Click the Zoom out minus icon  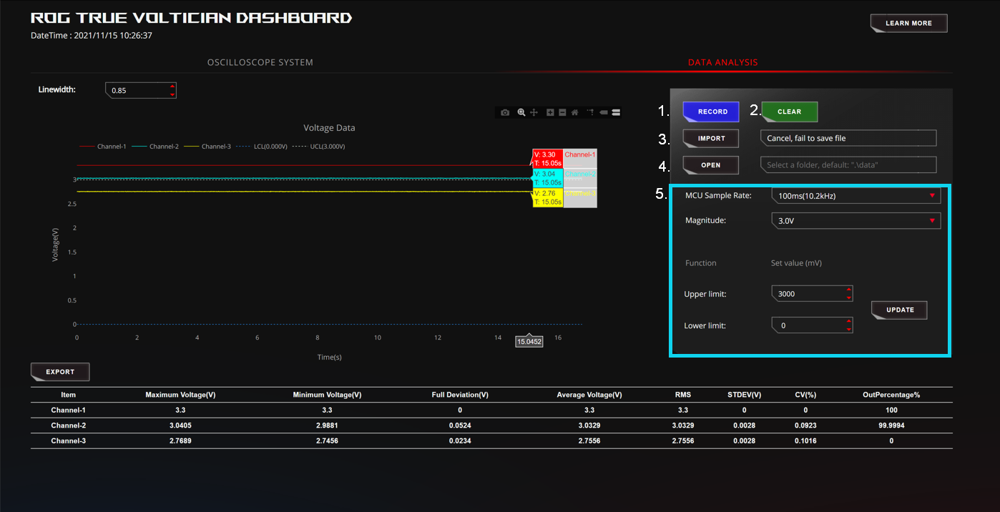point(562,112)
